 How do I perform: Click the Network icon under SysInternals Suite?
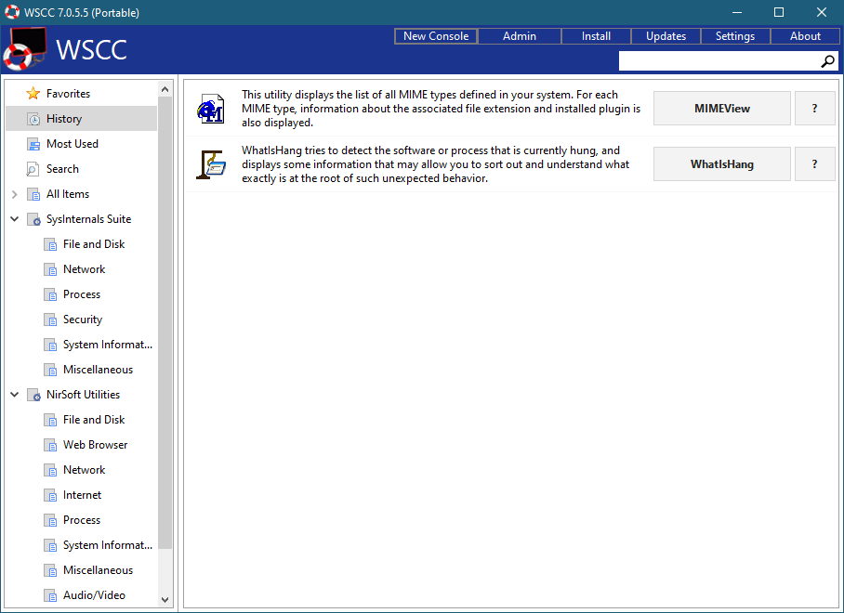50,269
